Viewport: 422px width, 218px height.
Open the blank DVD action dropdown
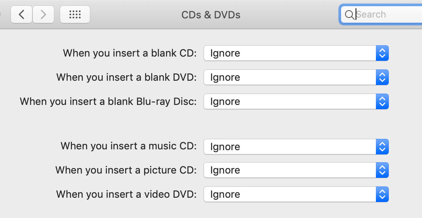[290, 77]
